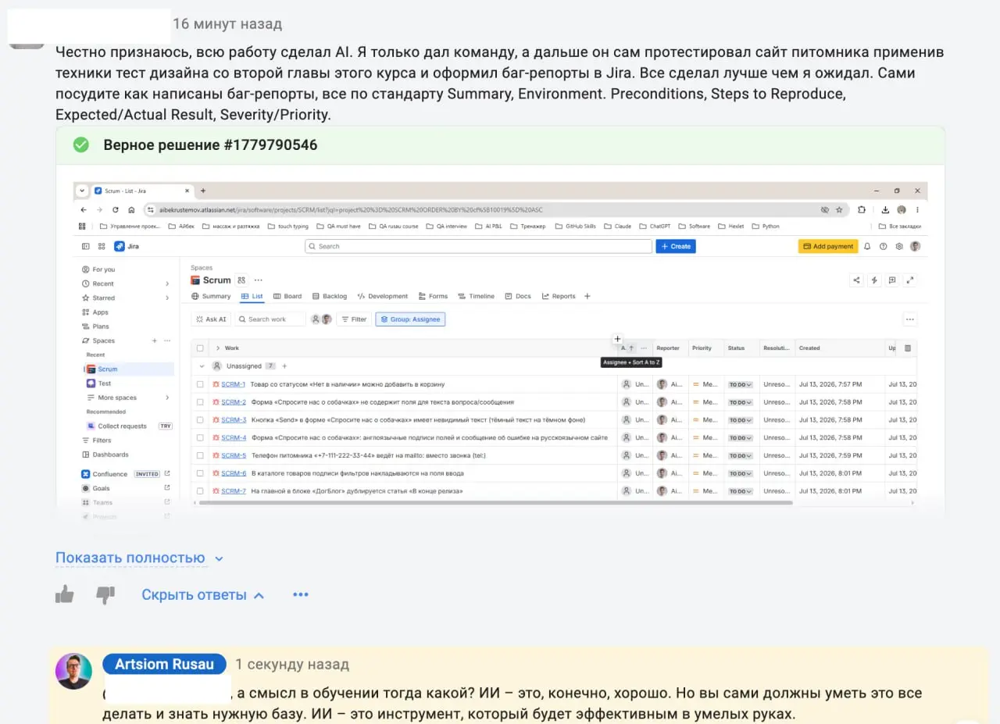Image resolution: width=1000 pixels, height=724 pixels.
Task: Expand the Recent chevron in Jira sidebar
Action: pyautogui.click(x=167, y=284)
